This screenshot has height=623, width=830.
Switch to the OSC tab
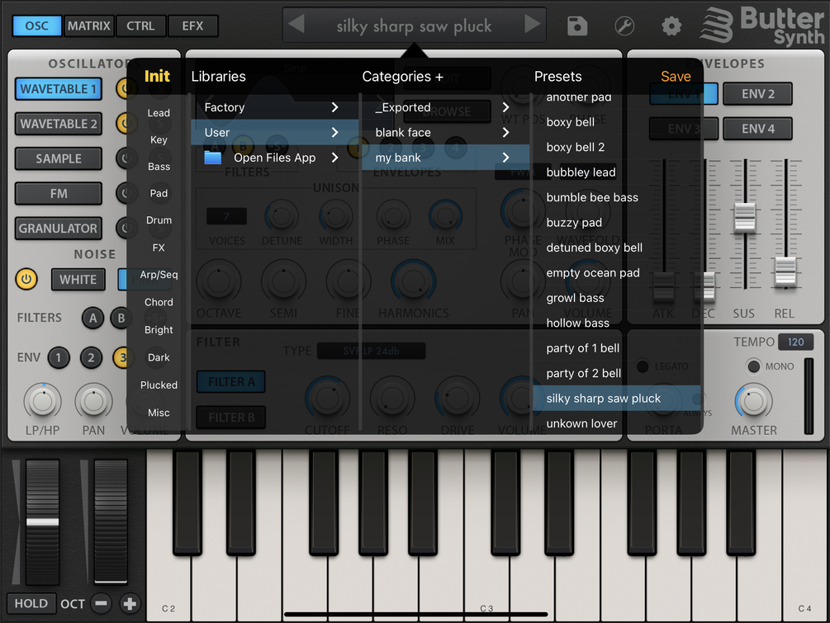pos(37,26)
